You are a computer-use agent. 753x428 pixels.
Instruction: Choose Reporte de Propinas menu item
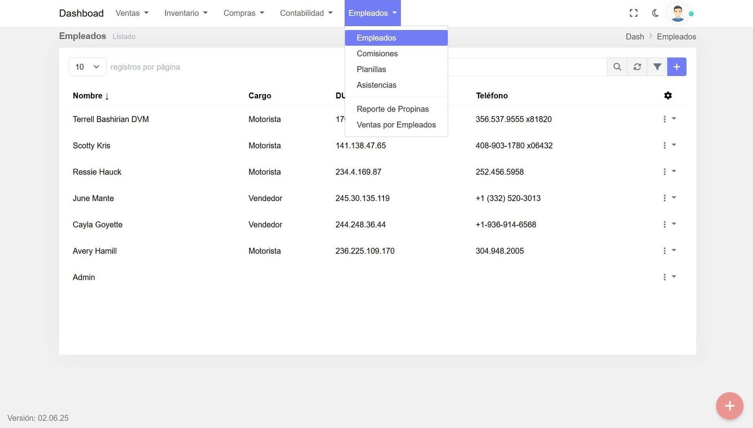click(x=393, y=109)
